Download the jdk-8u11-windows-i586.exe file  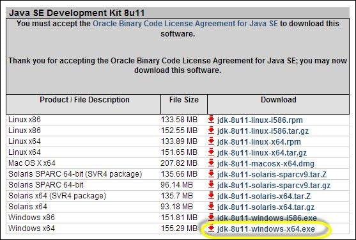(x=267, y=218)
